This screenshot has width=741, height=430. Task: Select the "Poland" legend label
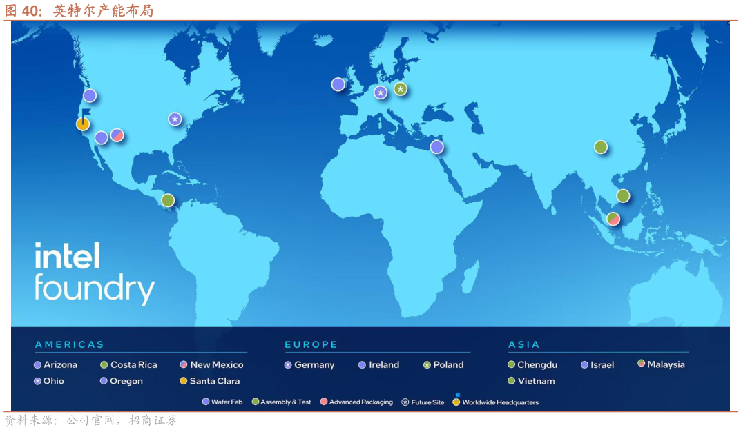(448, 365)
